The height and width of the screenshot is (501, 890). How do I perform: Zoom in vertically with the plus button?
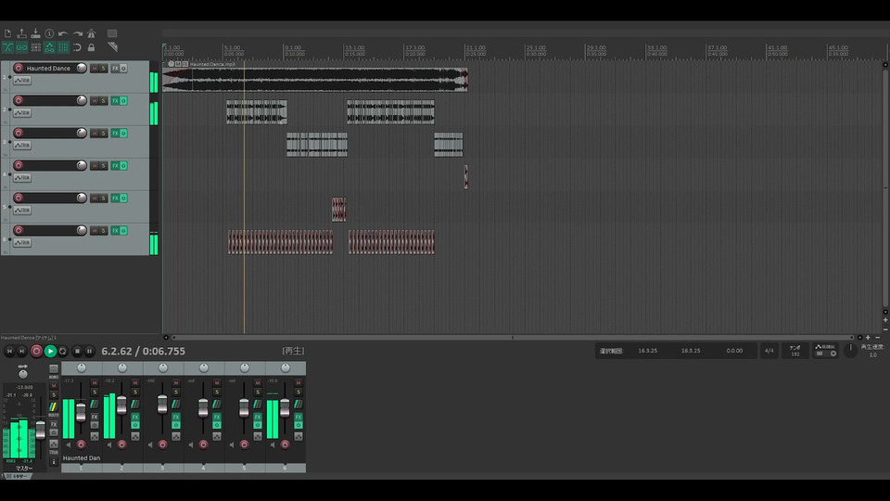pyautogui.click(x=885, y=320)
